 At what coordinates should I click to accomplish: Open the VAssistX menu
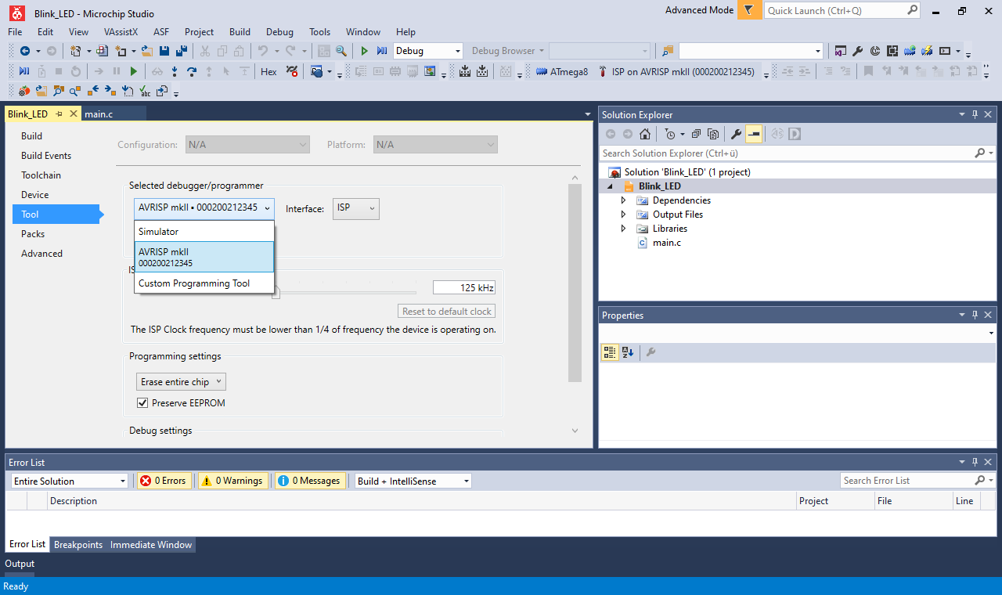pos(121,32)
